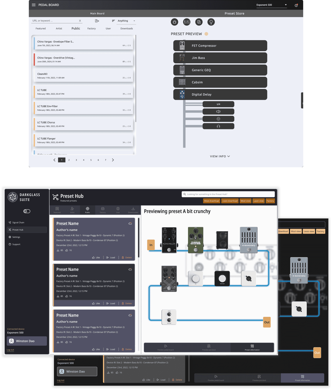This screenshot has width=332, height=390.
Task: Click the orange In block
Action: 151,245
